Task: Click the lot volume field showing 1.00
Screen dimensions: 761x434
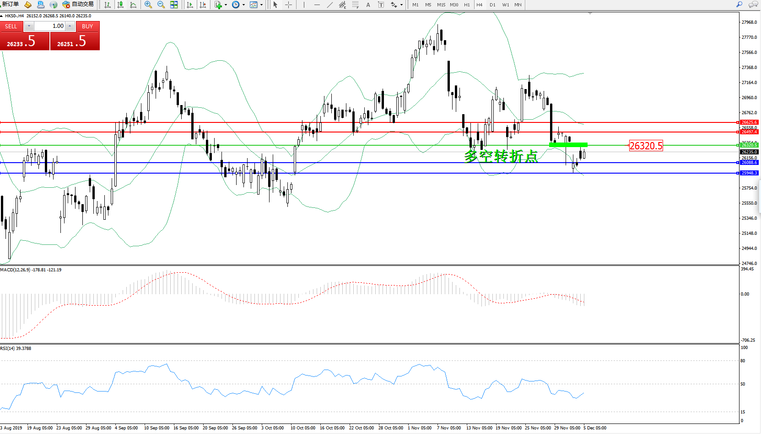Action: coord(49,26)
